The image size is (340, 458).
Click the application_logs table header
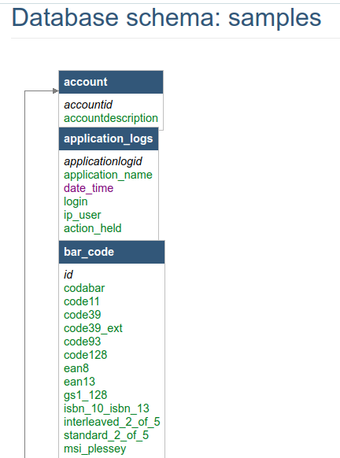(x=109, y=139)
